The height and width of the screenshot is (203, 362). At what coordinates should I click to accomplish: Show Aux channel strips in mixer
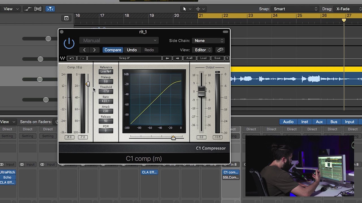pos(319,122)
